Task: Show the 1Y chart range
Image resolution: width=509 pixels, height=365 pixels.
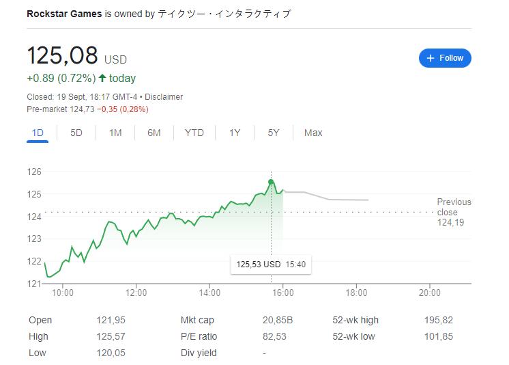Action: [x=235, y=133]
